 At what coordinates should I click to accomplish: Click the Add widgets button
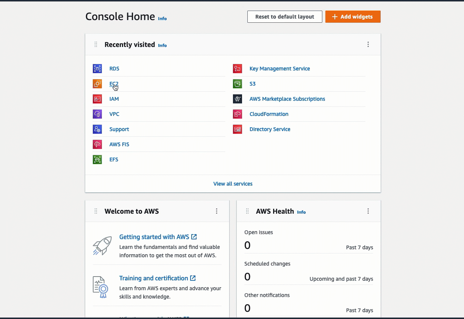pos(353,17)
